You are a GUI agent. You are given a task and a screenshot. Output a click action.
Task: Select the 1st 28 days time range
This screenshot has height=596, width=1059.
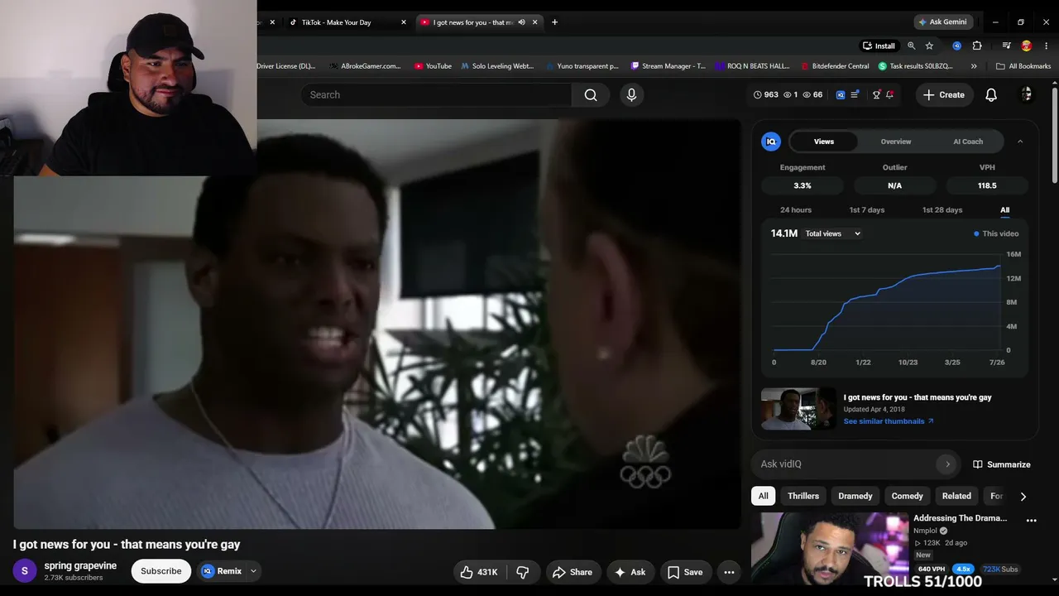pyautogui.click(x=942, y=210)
